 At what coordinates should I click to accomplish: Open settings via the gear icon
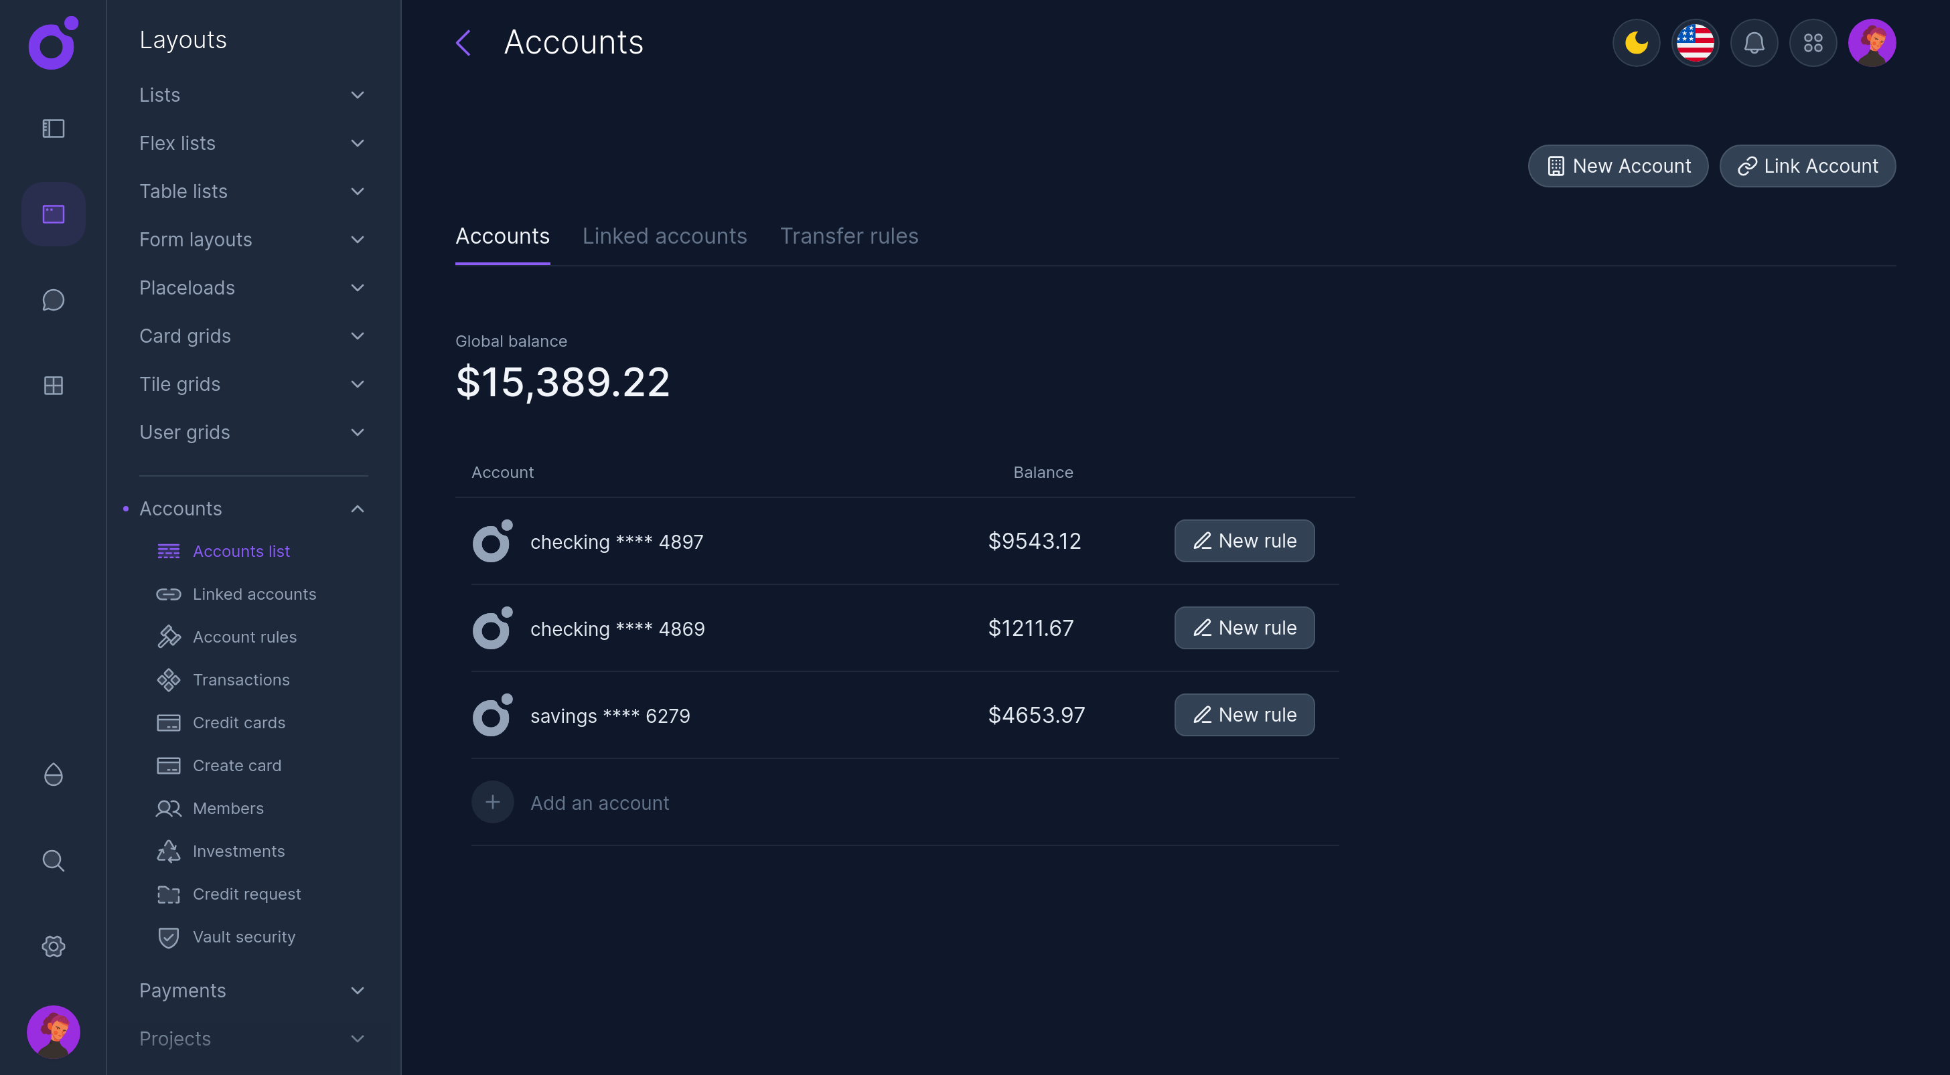pos(53,946)
